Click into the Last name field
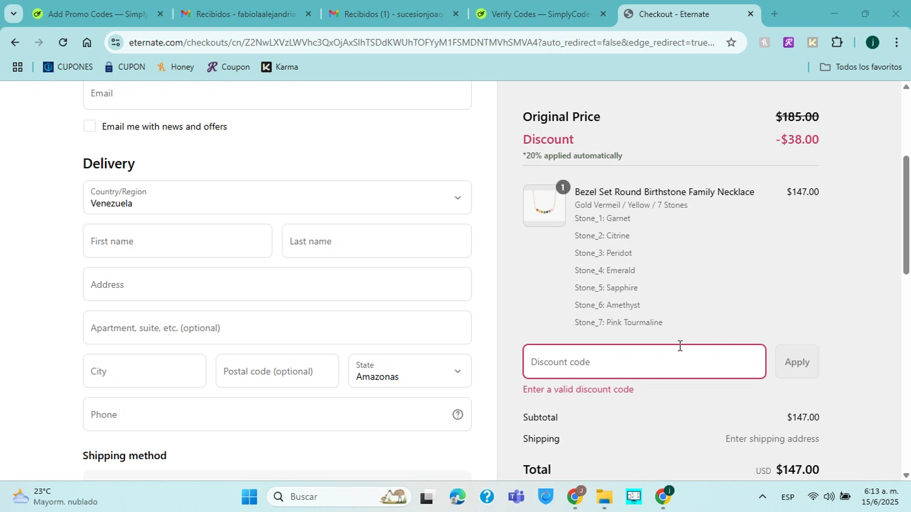This screenshot has height=512, width=911. 377,241
